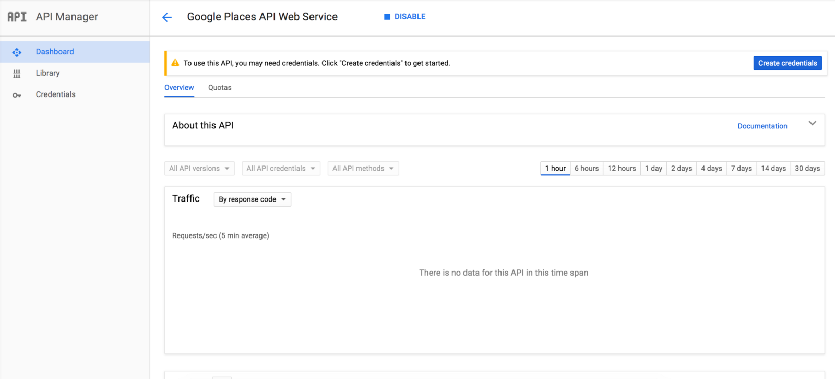This screenshot has width=835, height=379.
Task: Open the By response code dropdown
Action: 253,199
